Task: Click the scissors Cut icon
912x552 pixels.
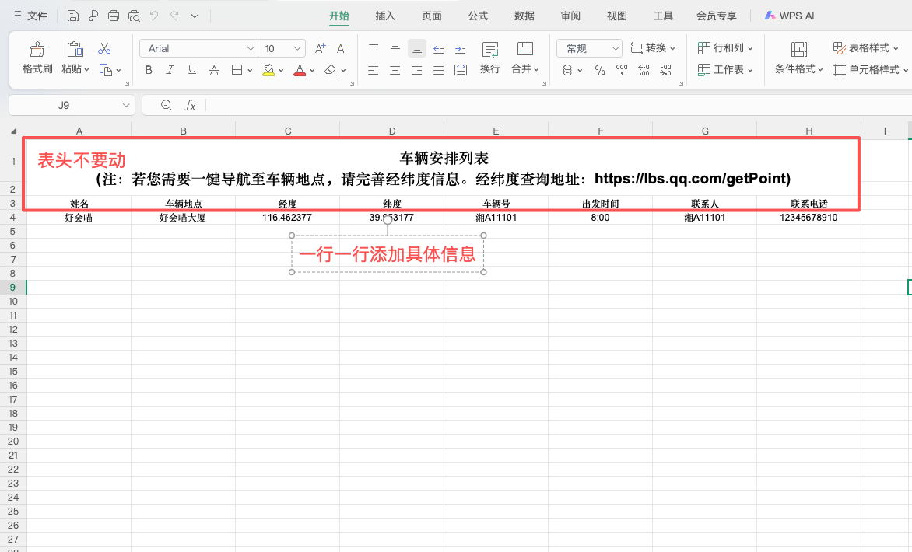Action: click(104, 49)
